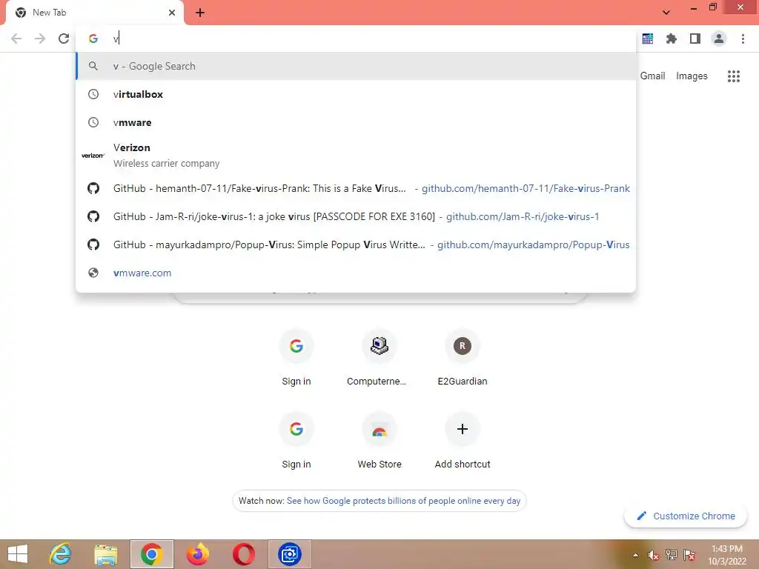The width and height of the screenshot is (759, 569).
Task: Open the Windows Start button
Action: [18, 554]
